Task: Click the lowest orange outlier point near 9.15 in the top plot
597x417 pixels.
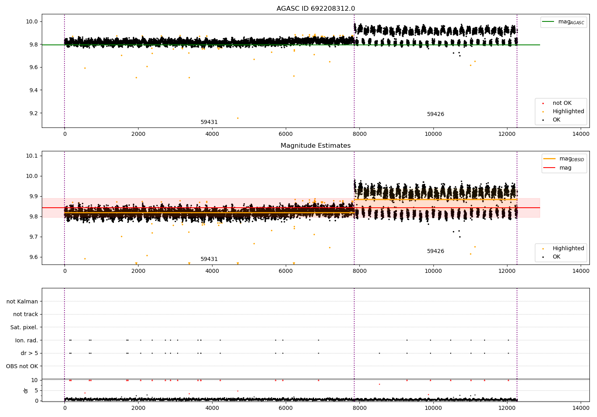Action: [x=238, y=118]
